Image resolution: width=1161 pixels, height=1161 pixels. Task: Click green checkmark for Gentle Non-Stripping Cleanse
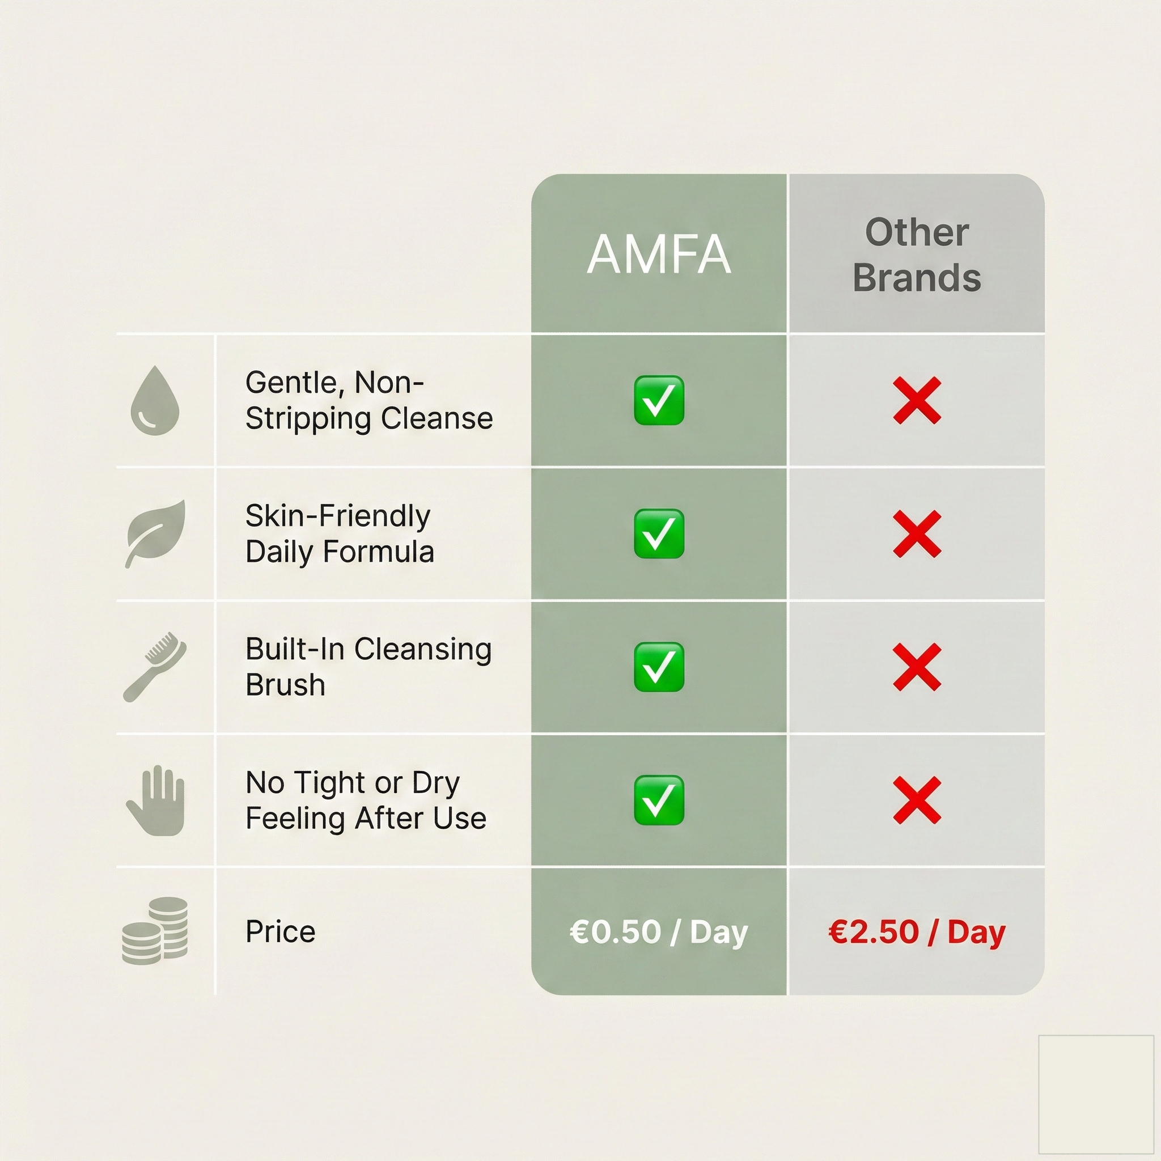pos(659,400)
